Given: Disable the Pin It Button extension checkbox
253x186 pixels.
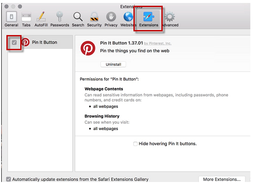Looking at the screenshot, I should (x=14, y=43).
